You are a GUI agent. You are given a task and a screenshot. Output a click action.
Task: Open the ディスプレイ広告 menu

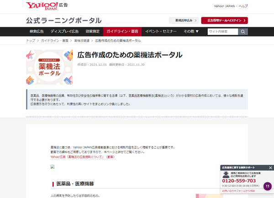(64, 31)
